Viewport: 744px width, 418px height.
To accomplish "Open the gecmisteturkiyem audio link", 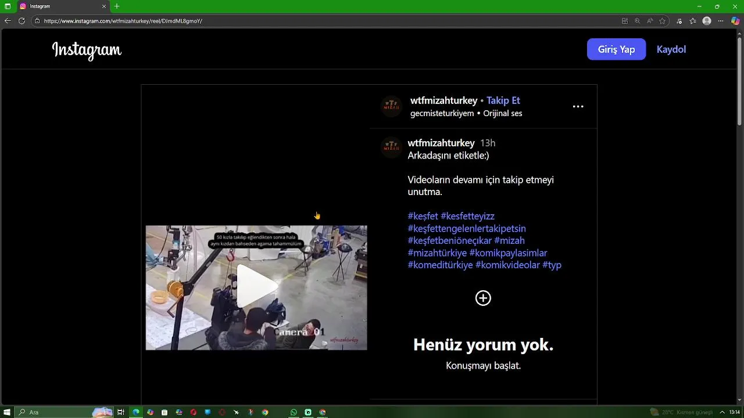I will 442,113.
